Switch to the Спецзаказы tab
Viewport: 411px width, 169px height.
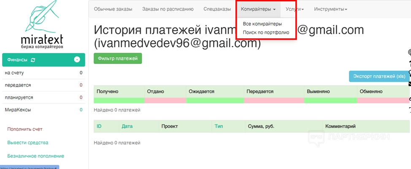pos(217,9)
